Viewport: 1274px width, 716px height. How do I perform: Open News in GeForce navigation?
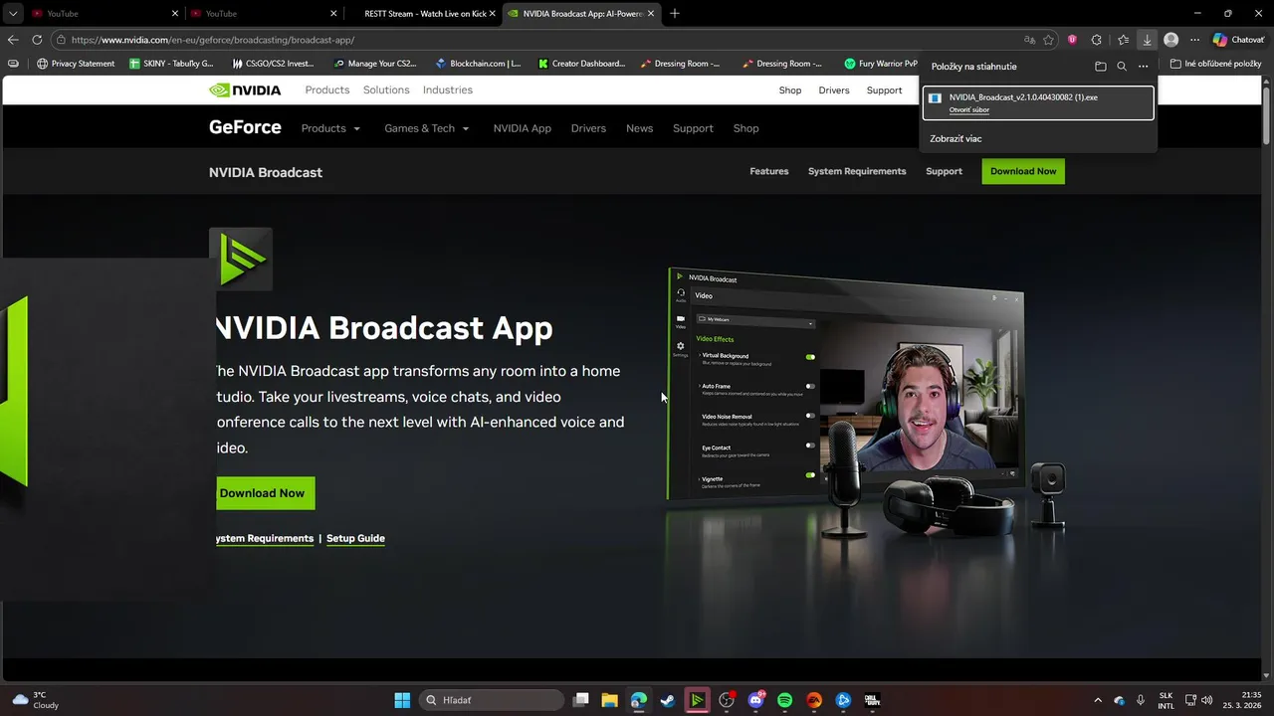[639, 128]
